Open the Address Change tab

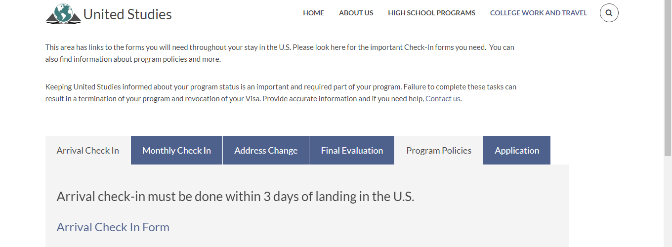pyautogui.click(x=266, y=151)
